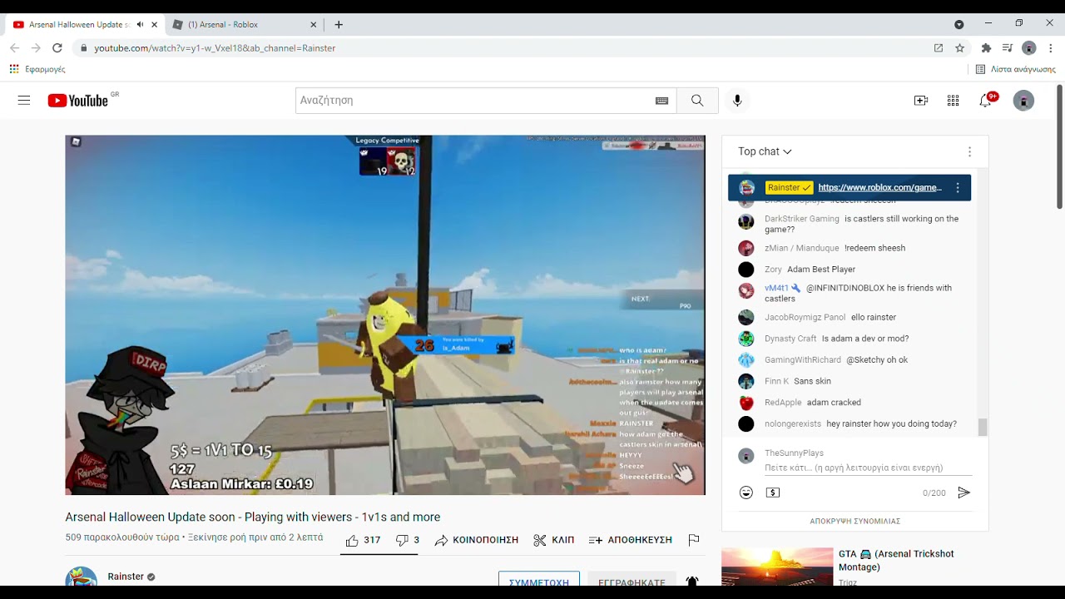Click RedApple chat author name

783,403
